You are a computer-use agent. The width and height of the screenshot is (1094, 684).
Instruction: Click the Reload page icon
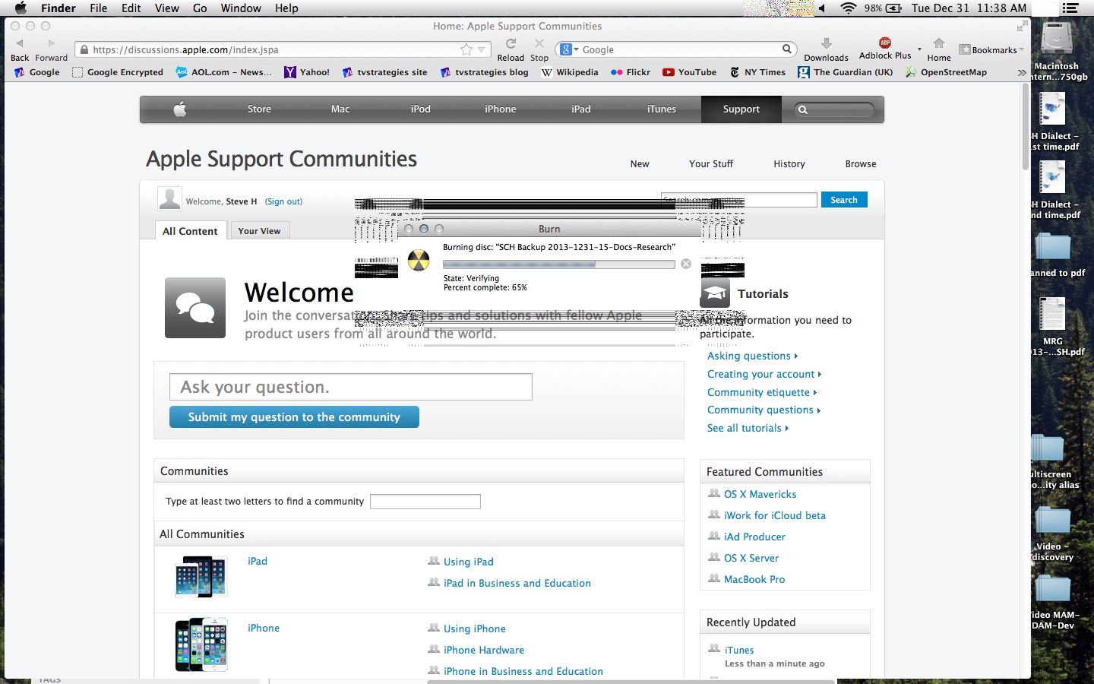[x=511, y=43]
